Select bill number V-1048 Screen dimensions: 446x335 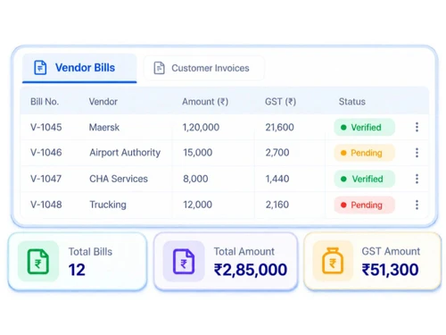(46, 205)
